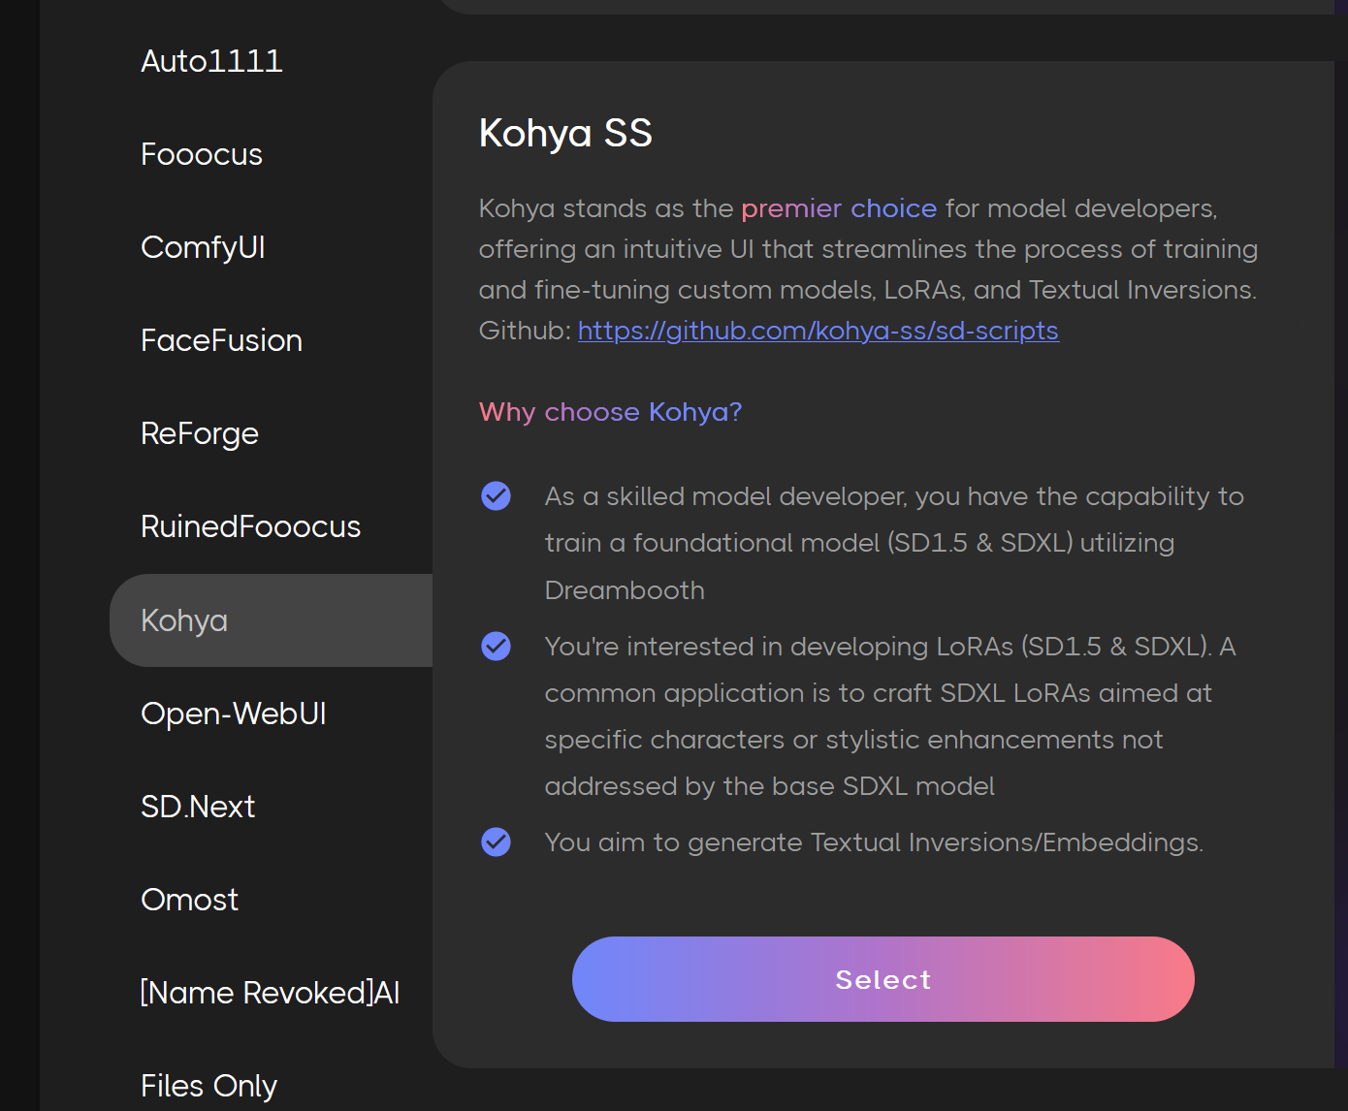This screenshot has width=1348, height=1111.
Task: Select ComfyUI in the list
Action: [203, 247]
